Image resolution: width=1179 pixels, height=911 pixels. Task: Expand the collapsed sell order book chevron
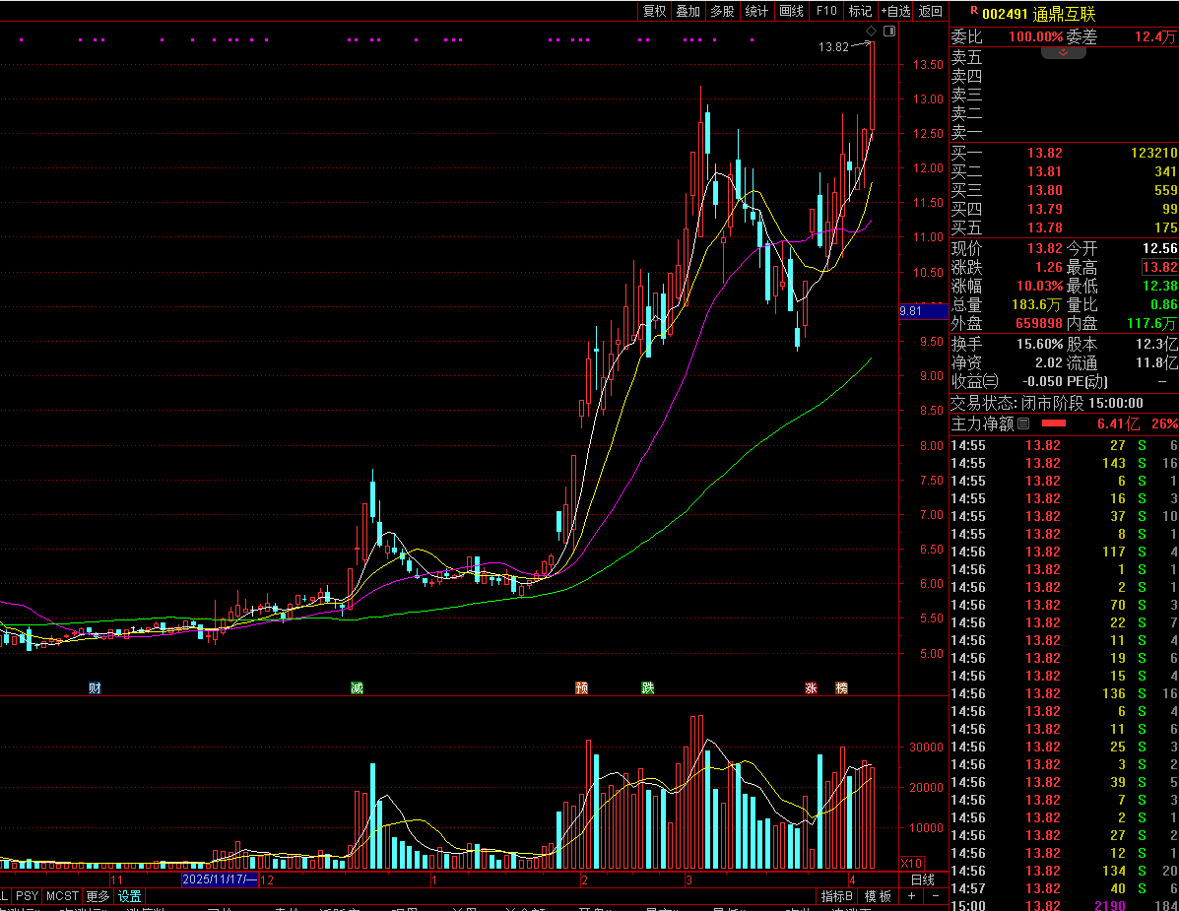pyautogui.click(x=1063, y=51)
